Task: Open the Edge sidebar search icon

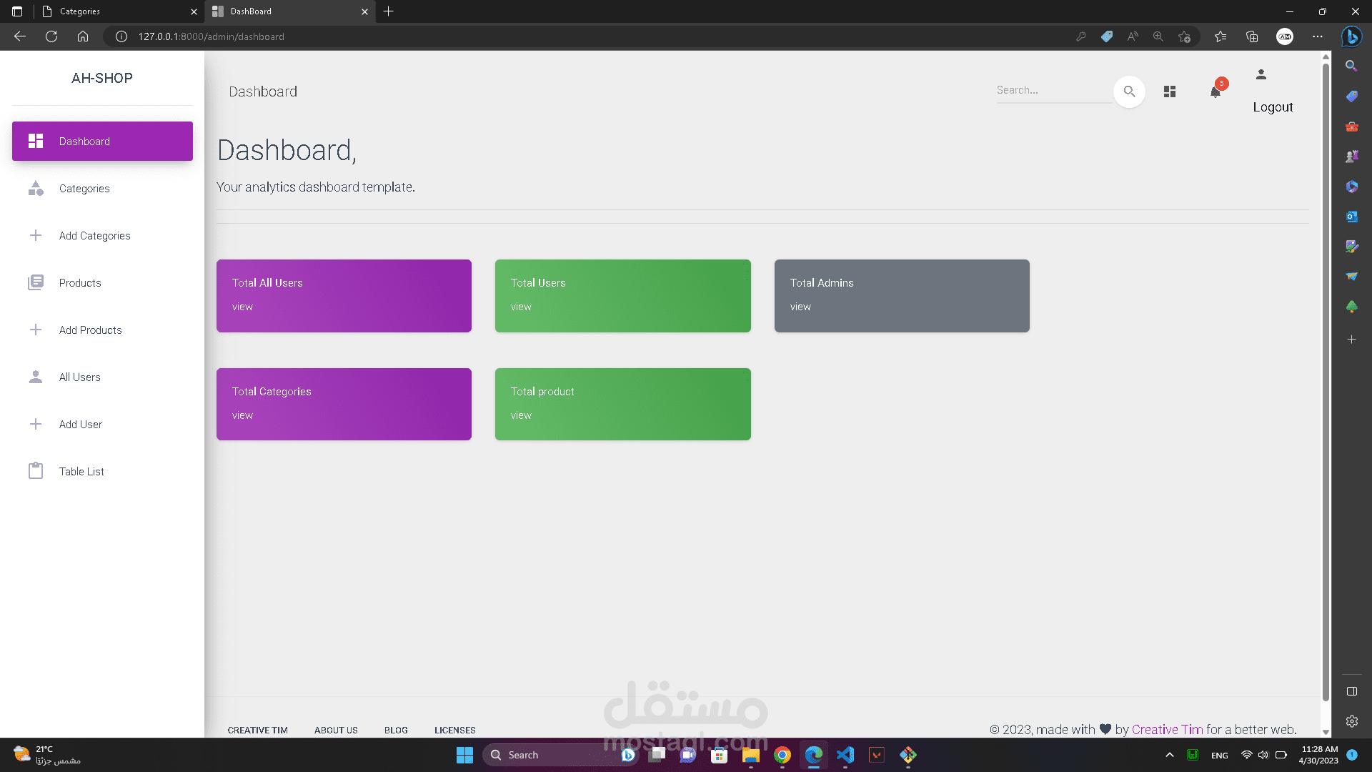Action: pos(1351,66)
